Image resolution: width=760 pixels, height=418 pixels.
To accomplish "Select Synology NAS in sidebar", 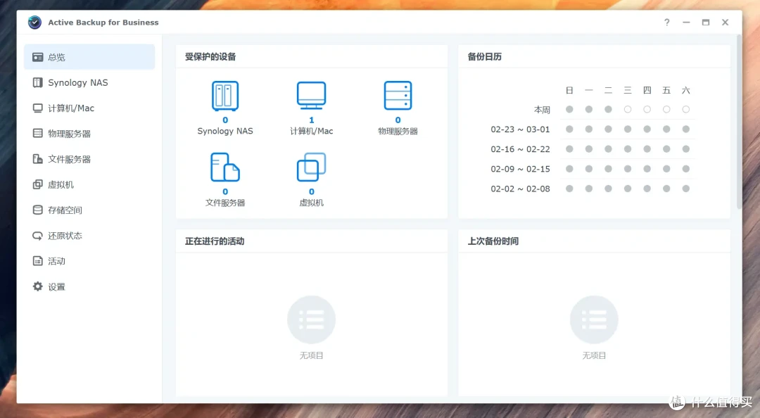I will point(89,82).
